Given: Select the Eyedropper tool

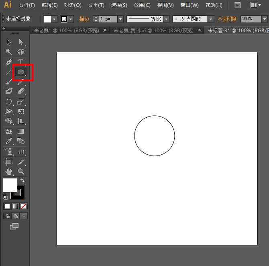Looking at the screenshot, I should [x=9, y=141].
